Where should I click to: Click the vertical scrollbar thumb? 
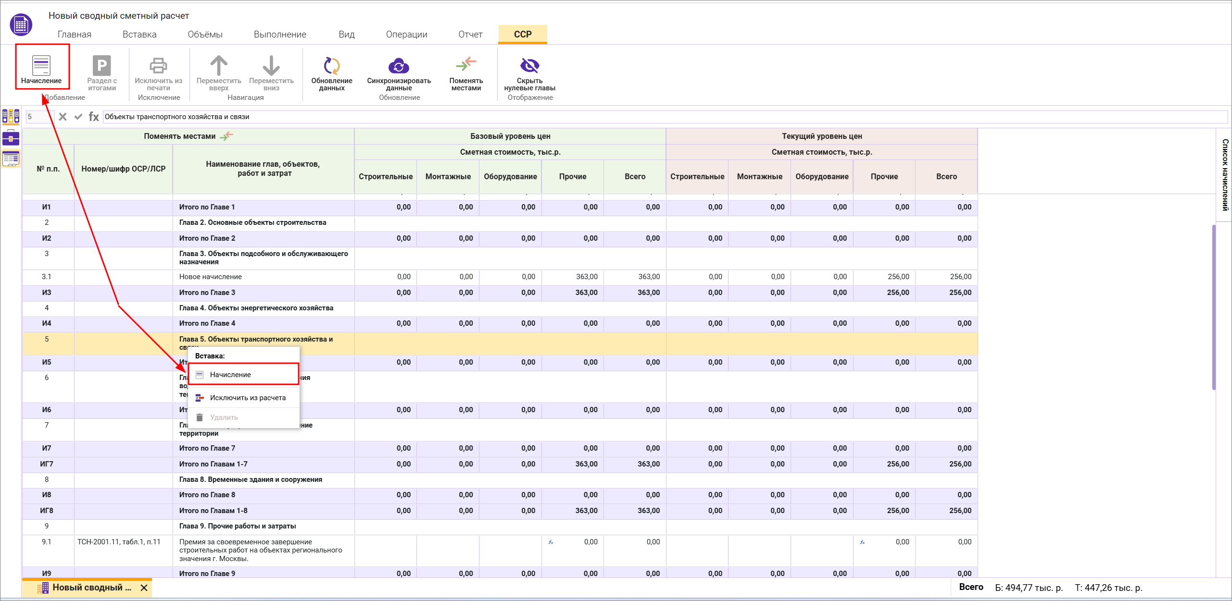pyautogui.click(x=1214, y=307)
